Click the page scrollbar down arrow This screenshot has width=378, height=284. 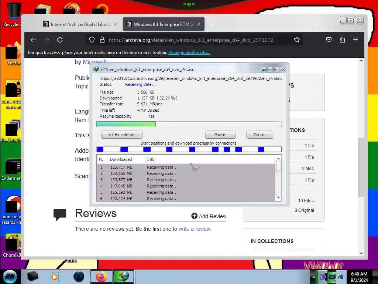click(361, 253)
